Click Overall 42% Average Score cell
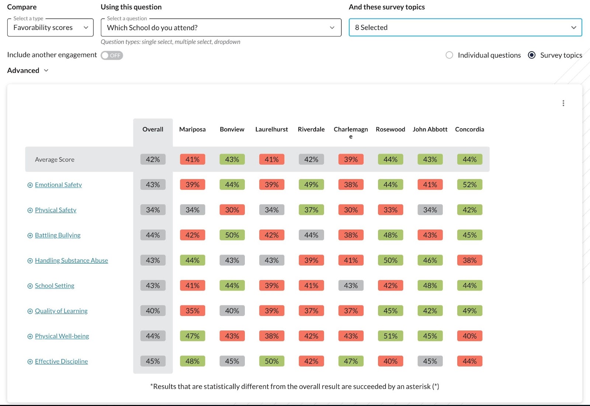 pyautogui.click(x=153, y=159)
